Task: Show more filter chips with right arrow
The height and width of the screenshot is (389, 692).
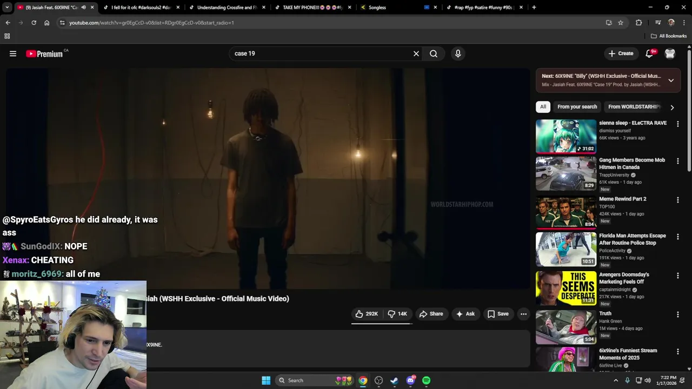Action: click(672, 107)
